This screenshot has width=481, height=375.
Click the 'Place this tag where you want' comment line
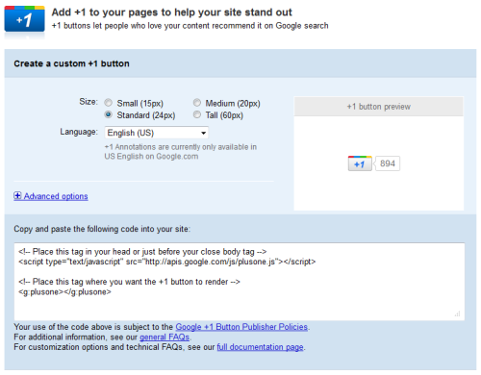tap(129, 282)
